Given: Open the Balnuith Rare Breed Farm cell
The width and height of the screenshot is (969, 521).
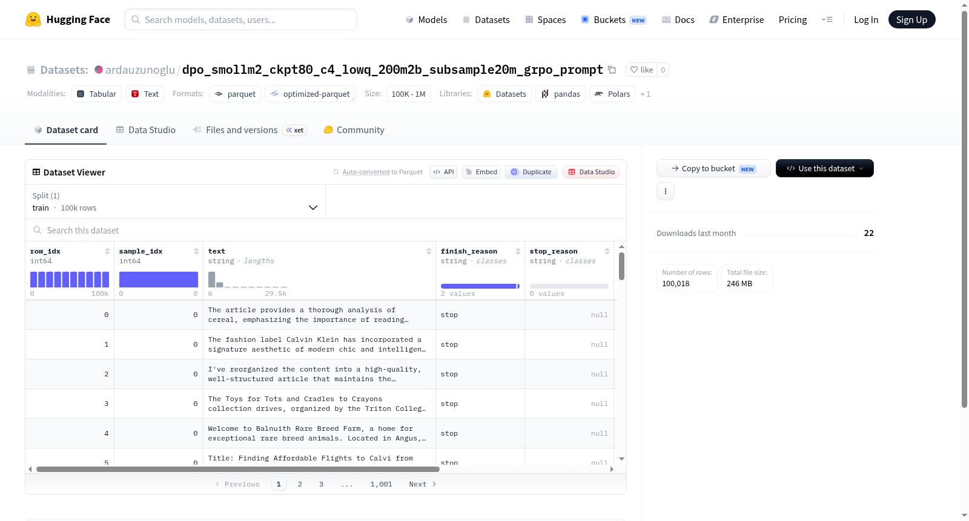Looking at the screenshot, I should click(x=319, y=433).
